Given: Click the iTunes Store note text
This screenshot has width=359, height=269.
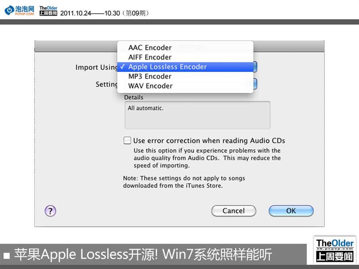Looking at the screenshot, I should pyautogui.click(x=184, y=182).
